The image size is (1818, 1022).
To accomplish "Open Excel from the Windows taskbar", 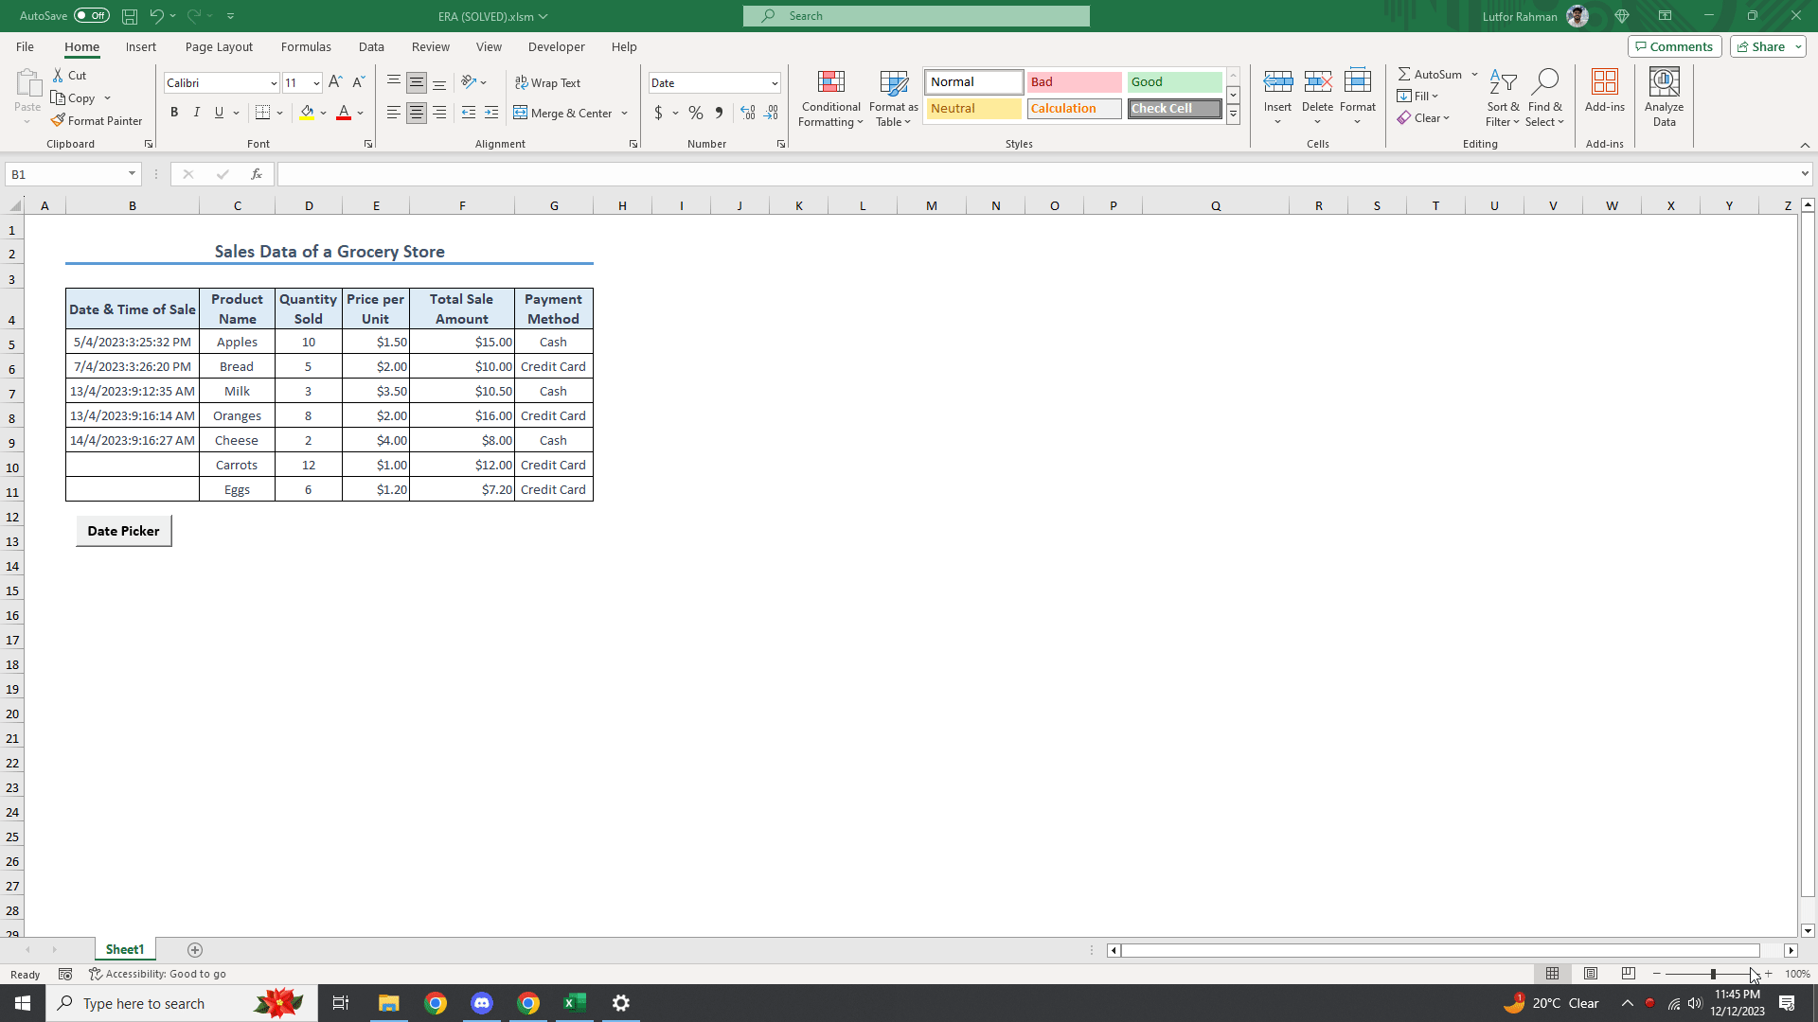I will 575,1003.
